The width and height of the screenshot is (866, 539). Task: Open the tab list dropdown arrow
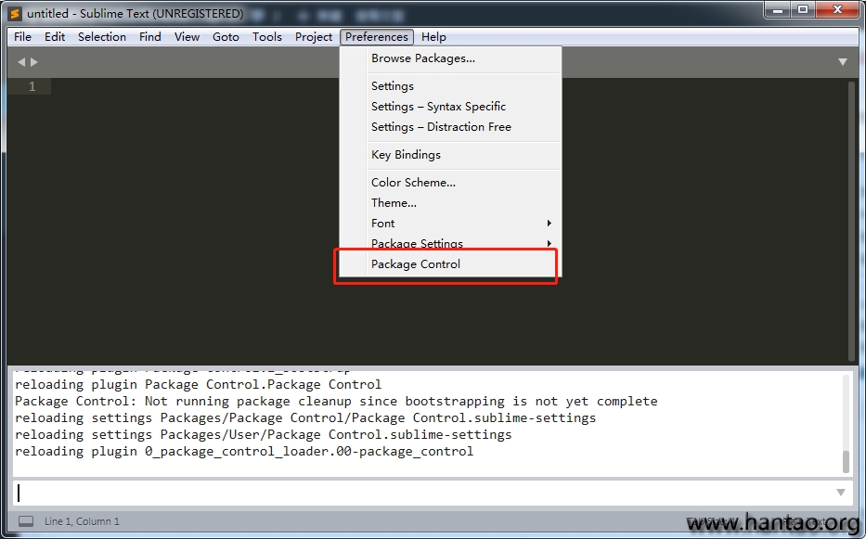[842, 62]
